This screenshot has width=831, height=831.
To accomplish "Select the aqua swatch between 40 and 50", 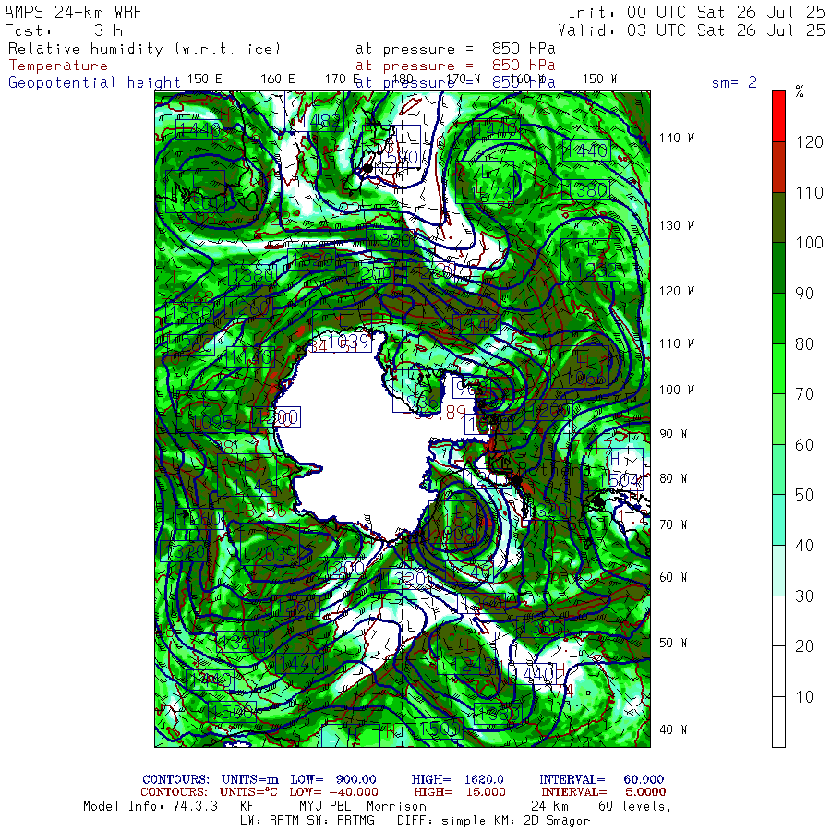I will [x=778, y=520].
